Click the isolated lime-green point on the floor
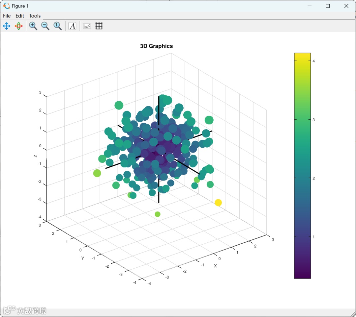 [x=158, y=214]
